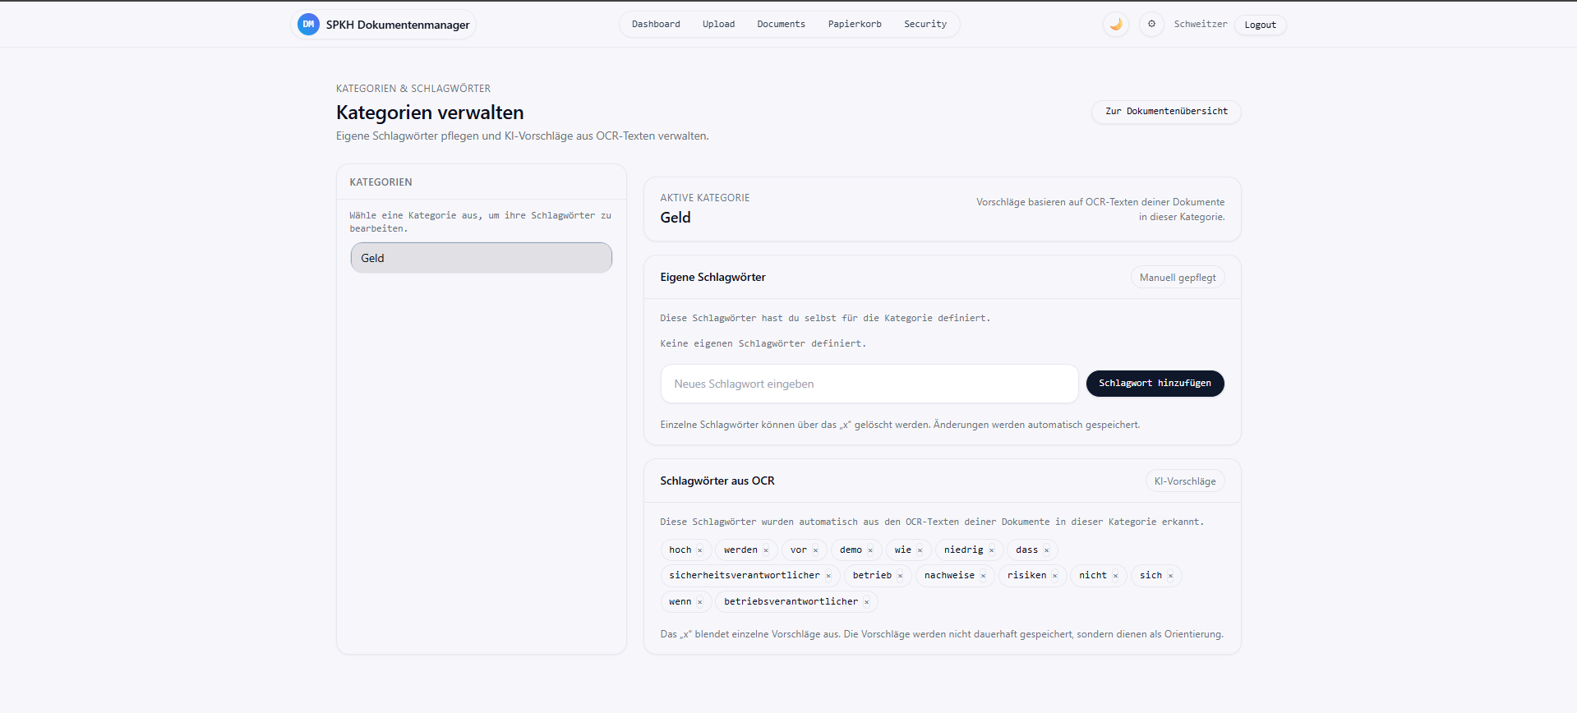Open settings via the gear icon
1577x713 pixels.
click(x=1151, y=25)
